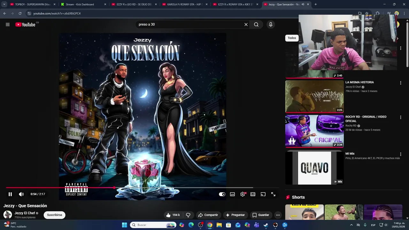Open a new browser tab
Viewport: 409px width, 230px height.
pos(316,4)
